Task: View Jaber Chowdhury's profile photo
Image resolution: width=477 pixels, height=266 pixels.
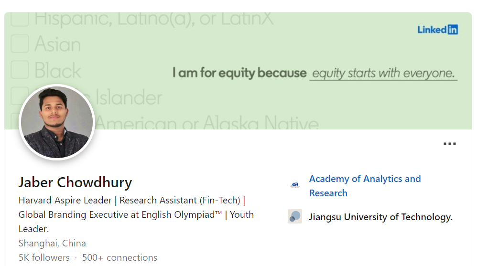Action: point(56,122)
